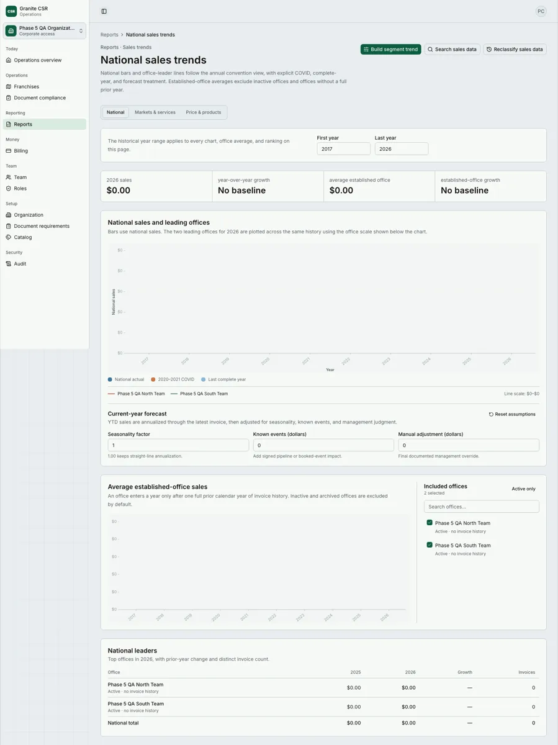558x745 pixels.
Task: Uncheck Phase 5 QA North Team checkbox
Action: pyautogui.click(x=430, y=523)
